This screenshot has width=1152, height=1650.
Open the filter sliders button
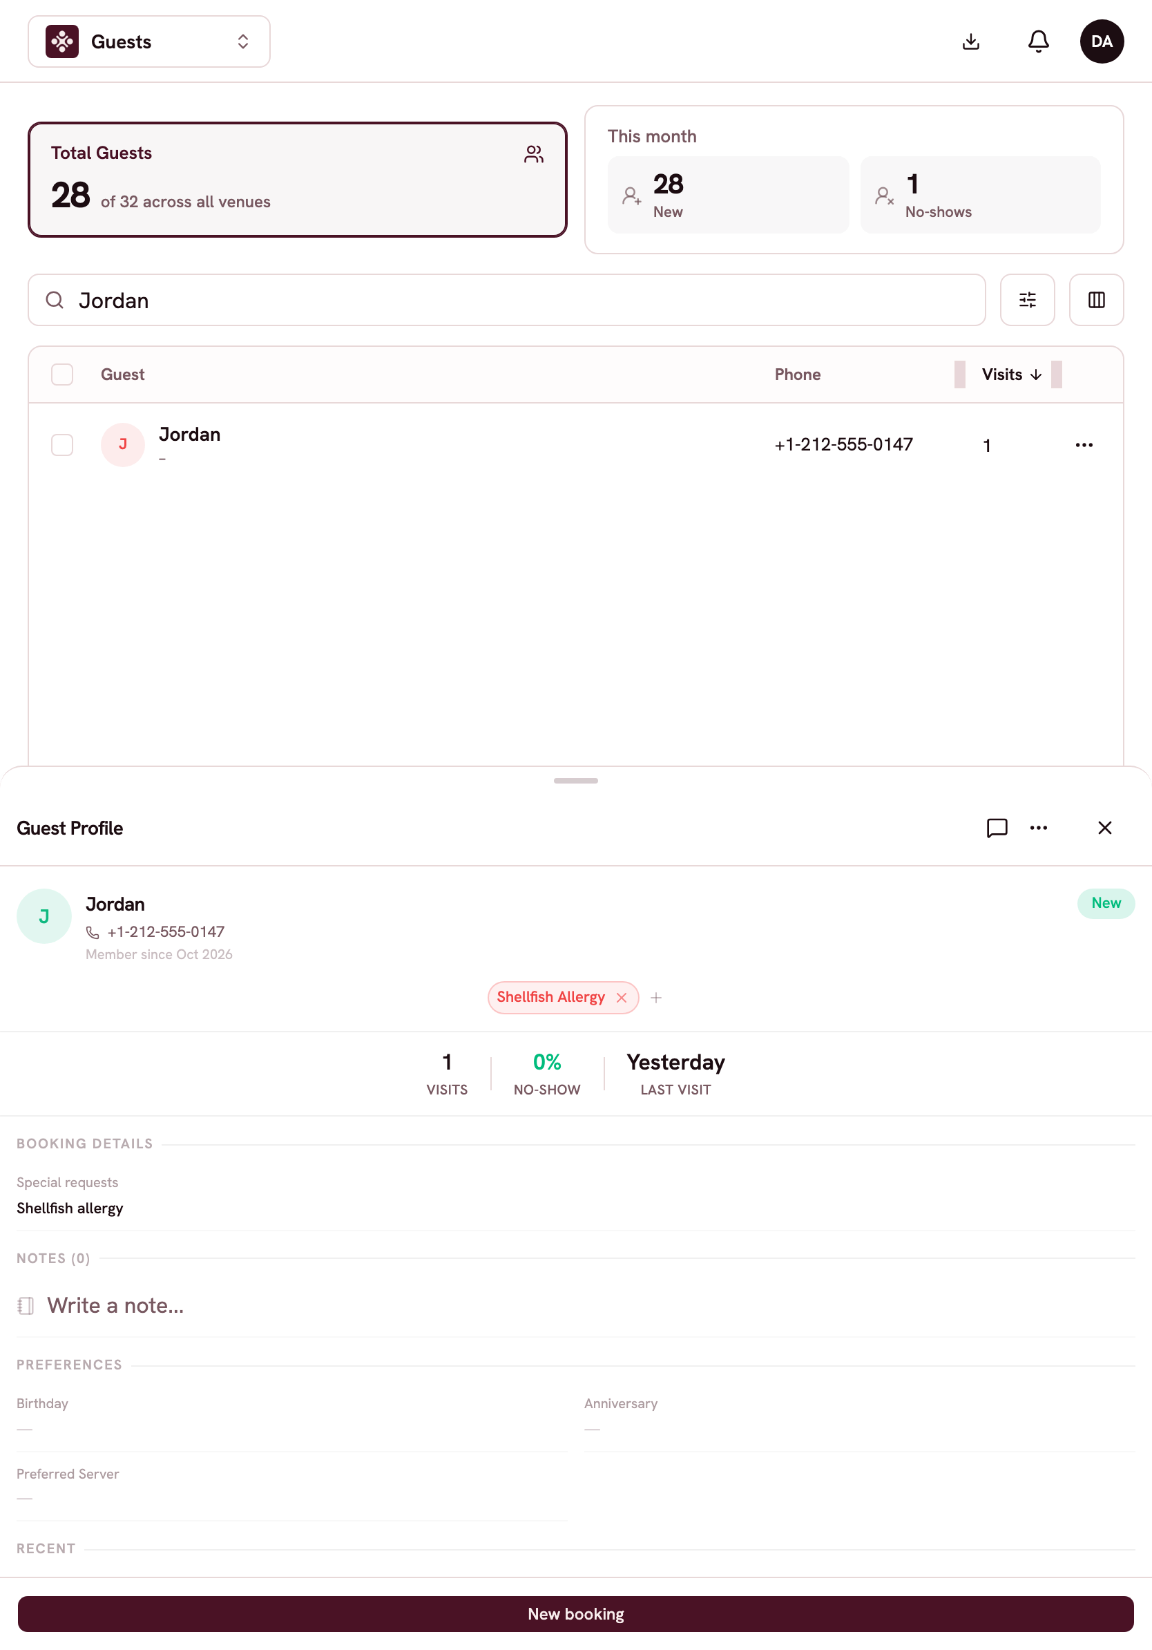[1027, 300]
